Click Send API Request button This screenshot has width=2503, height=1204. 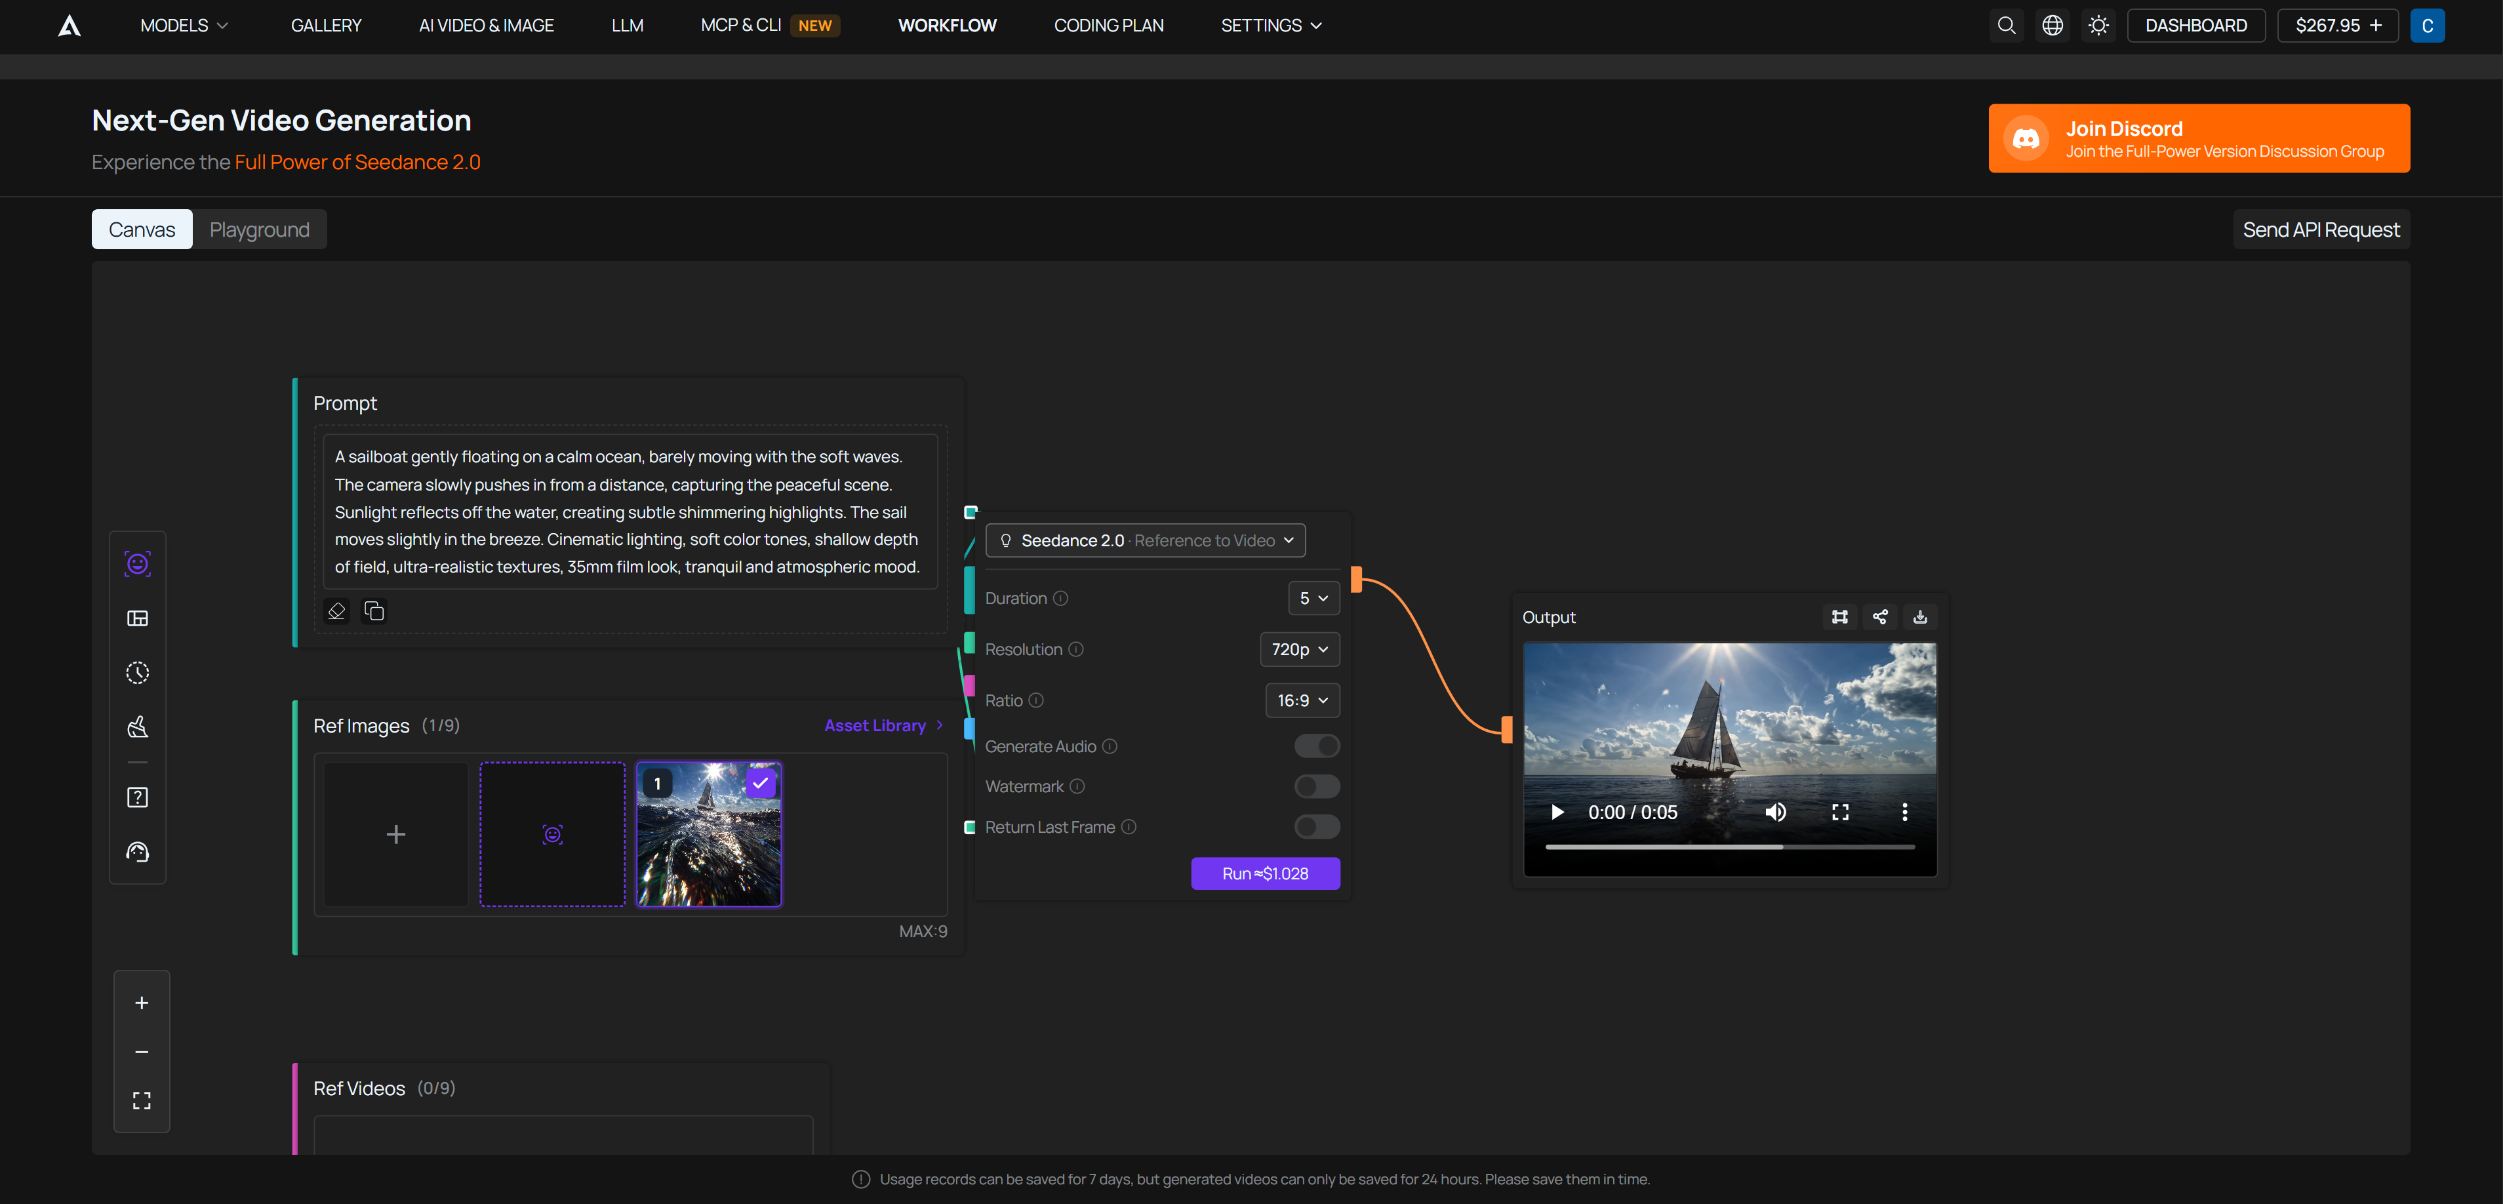[x=2320, y=230]
